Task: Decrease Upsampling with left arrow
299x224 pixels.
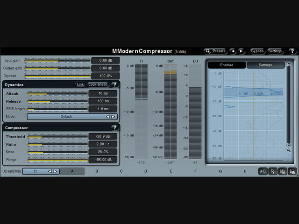Action: point(50,171)
